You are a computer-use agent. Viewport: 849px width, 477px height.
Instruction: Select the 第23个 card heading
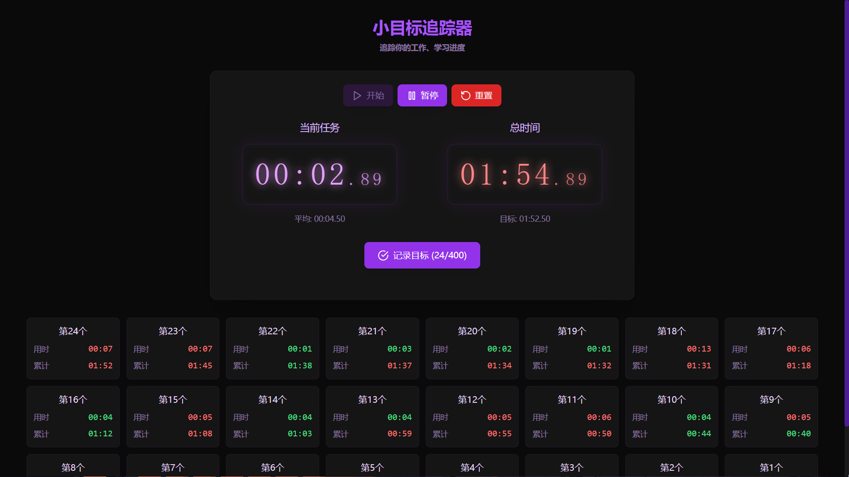[x=173, y=331]
